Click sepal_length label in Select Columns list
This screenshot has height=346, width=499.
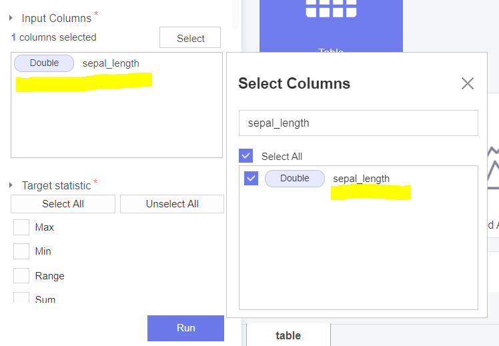click(x=361, y=179)
